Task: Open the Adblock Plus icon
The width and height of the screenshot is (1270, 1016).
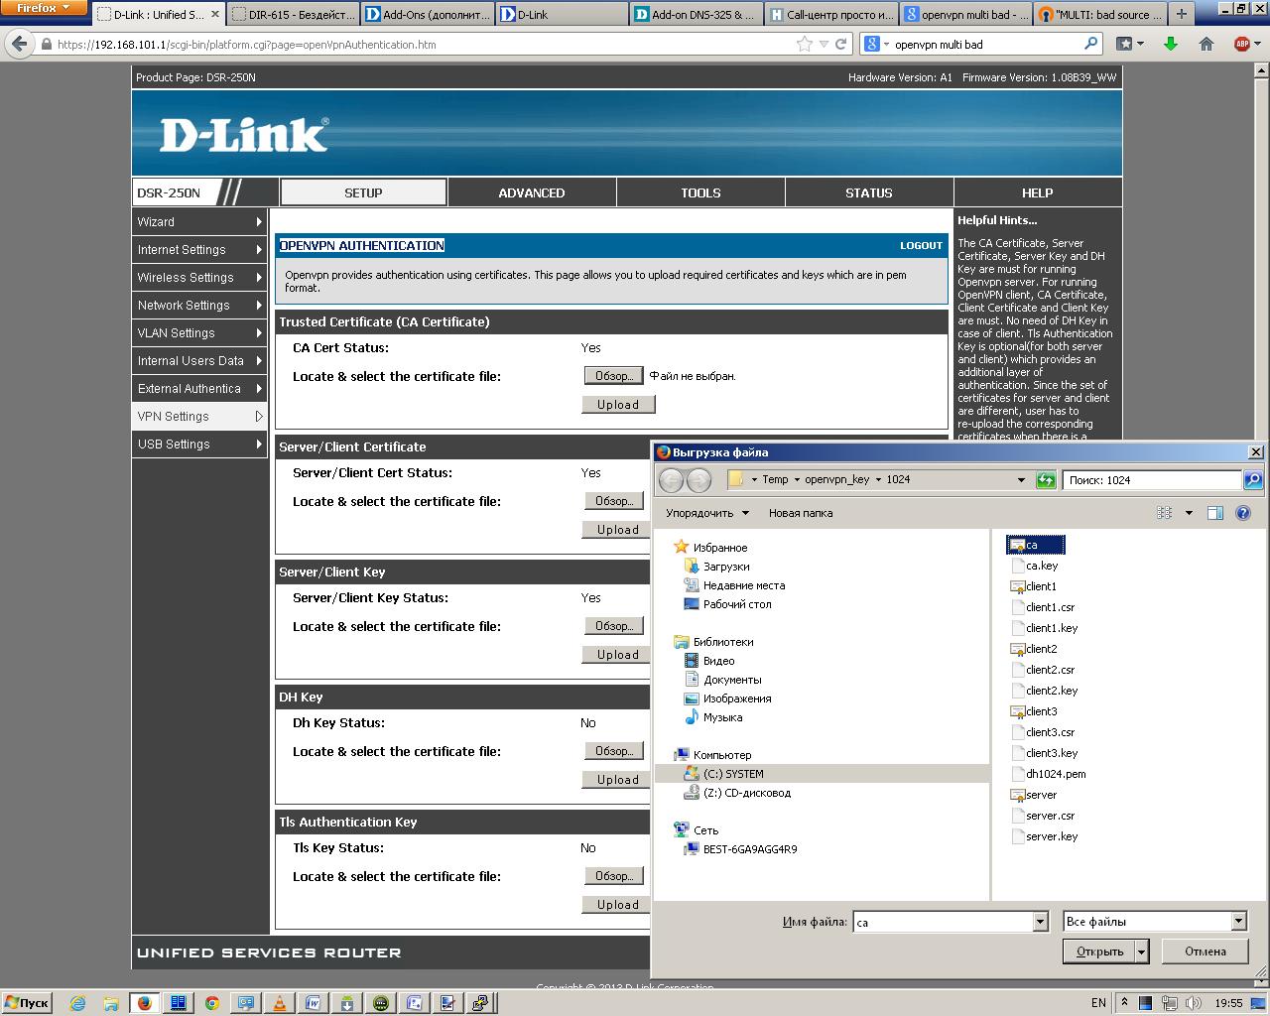Action: 1241,44
